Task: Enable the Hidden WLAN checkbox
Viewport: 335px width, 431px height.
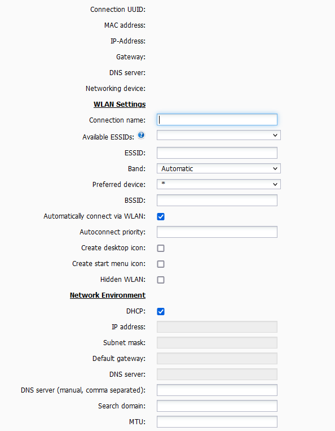Action: (161, 280)
